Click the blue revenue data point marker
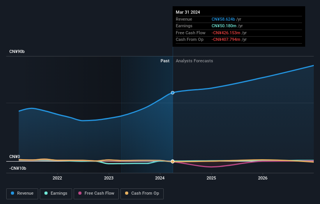 pos(173,93)
